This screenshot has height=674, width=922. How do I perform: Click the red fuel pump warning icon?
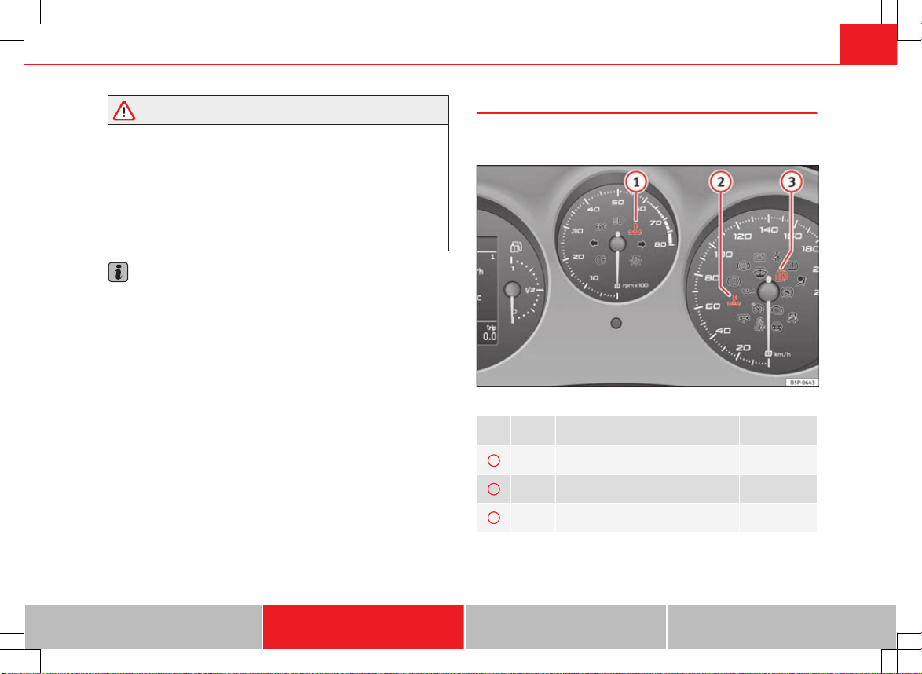click(x=781, y=276)
